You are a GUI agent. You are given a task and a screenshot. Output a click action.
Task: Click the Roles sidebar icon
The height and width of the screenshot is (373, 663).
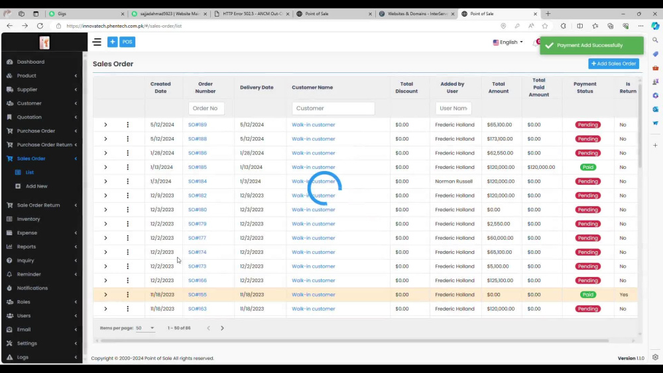point(9,302)
